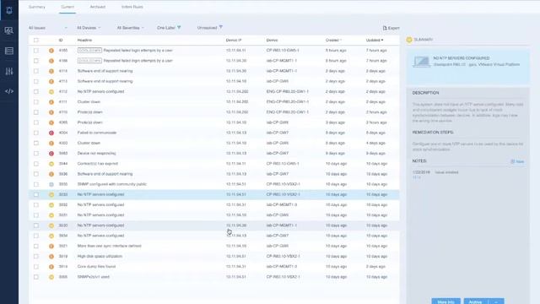The height and width of the screenshot is (304, 540).
Task: Switch to the Summary tab
Action: 37,7
